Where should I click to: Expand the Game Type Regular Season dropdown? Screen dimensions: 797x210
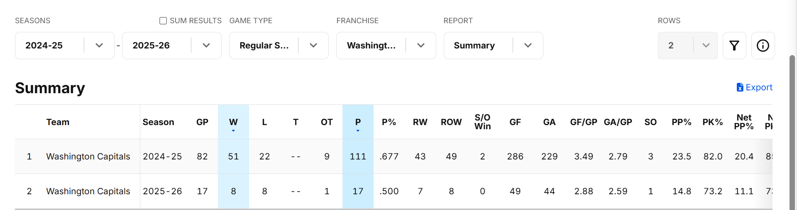click(x=313, y=46)
